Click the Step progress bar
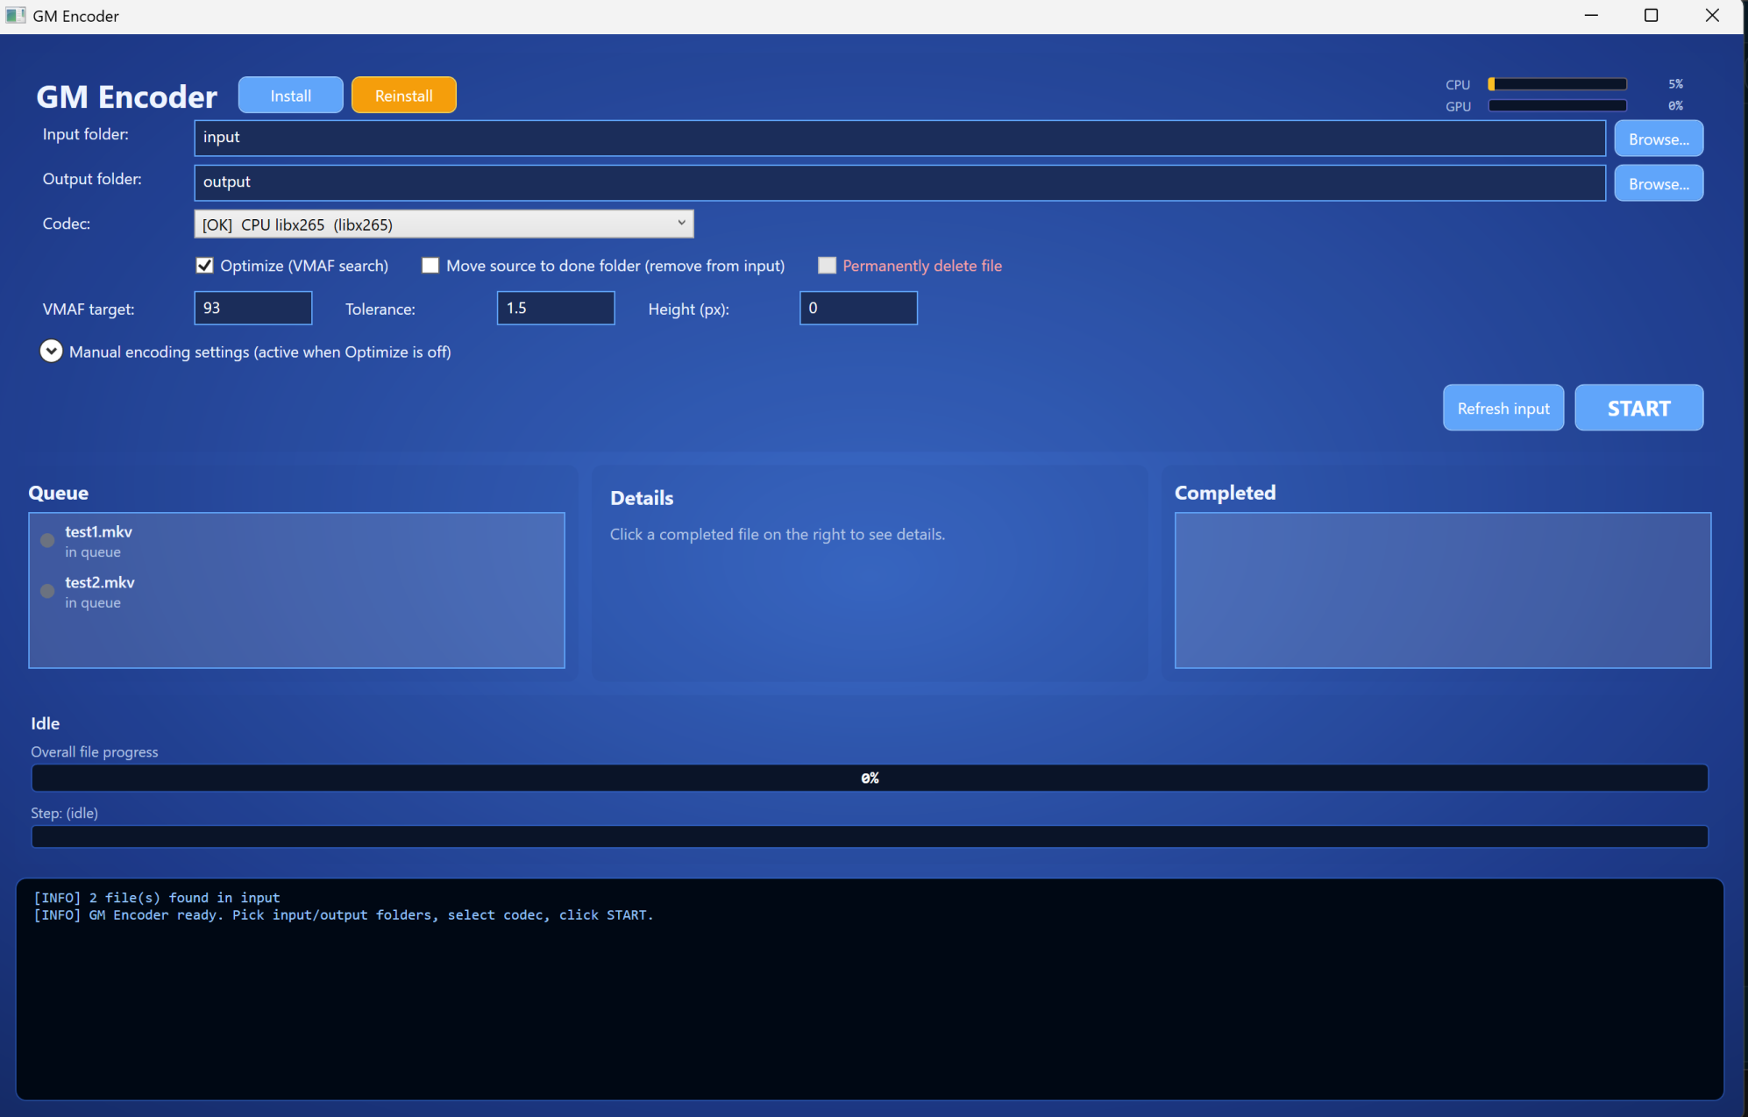Viewport: 1748px width, 1117px height. 870,836
